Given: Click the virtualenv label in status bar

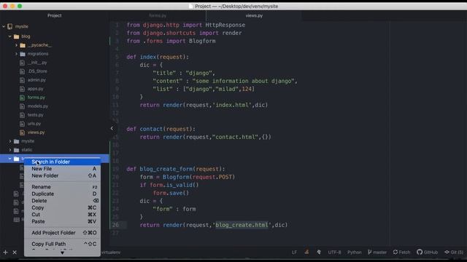Looking at the screenshot, I should coord(111,253).
